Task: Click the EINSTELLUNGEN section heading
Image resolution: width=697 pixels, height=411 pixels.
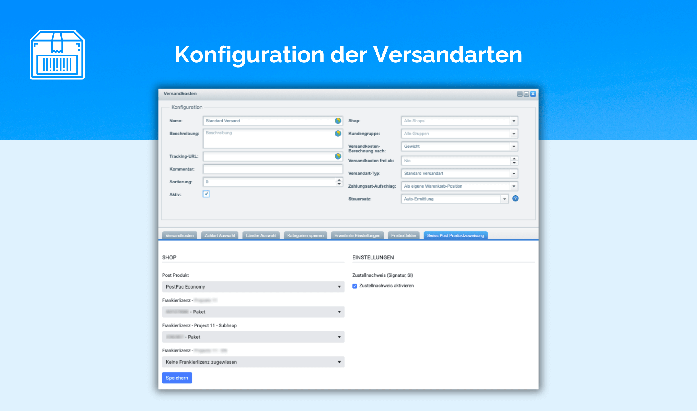Action: click(373, 257)
